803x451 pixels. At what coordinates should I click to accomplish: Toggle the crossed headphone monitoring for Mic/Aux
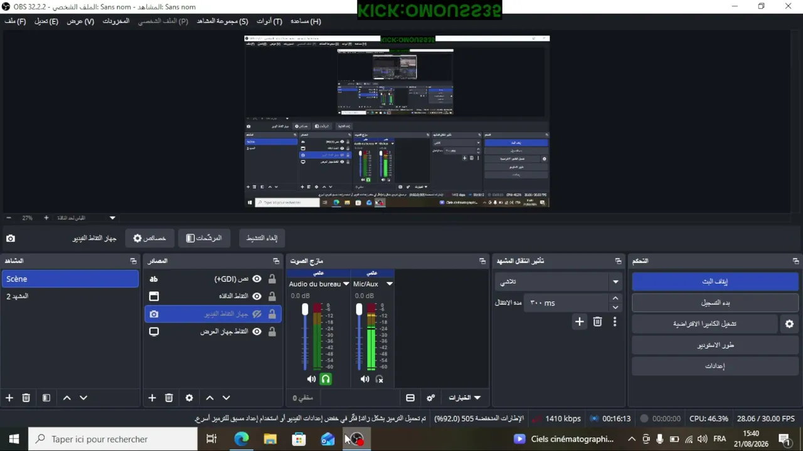pos(379,379)
